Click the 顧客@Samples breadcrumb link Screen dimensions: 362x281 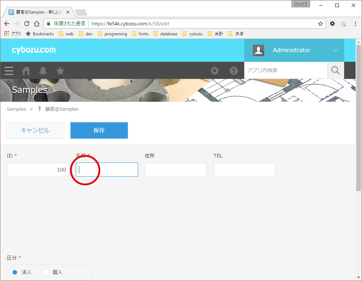click(62, 109)
